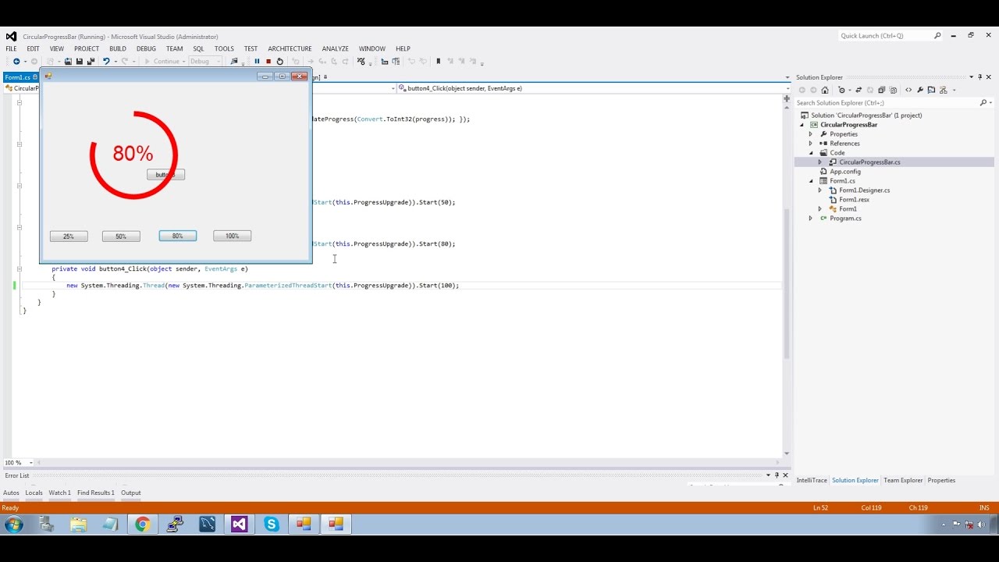
Task: Open the DEBUG menu
Action: tap(146, 48)
